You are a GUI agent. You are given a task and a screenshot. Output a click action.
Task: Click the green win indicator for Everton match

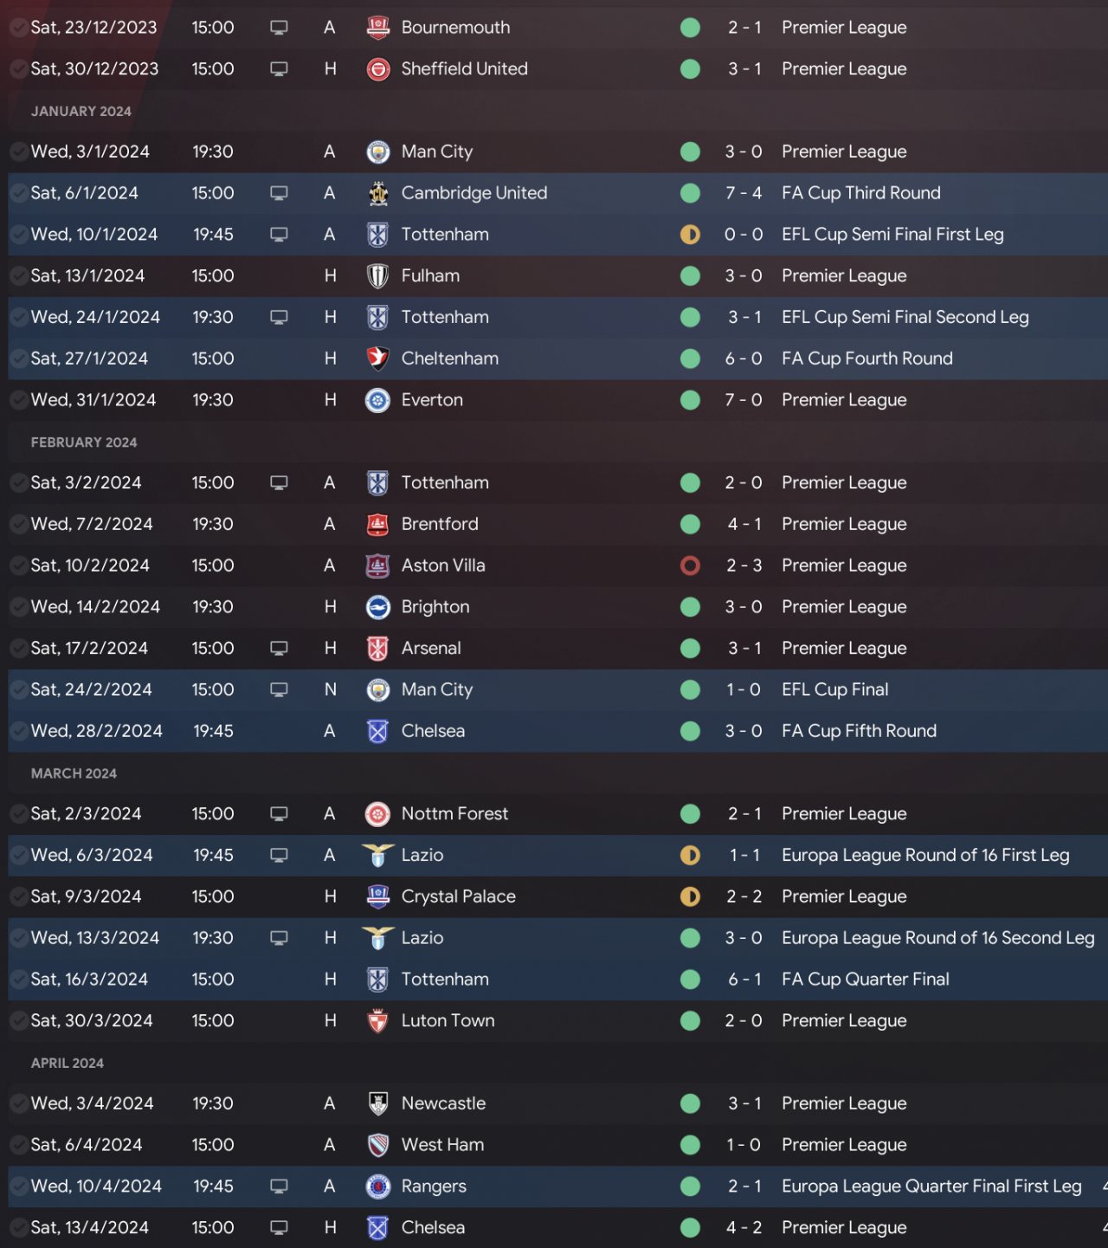coord(690,400)
